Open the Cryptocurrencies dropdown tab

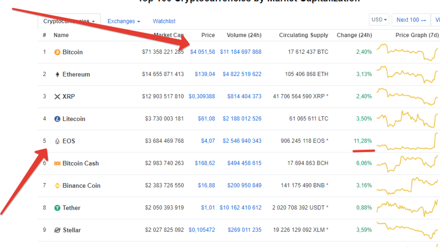coord(69,21)
